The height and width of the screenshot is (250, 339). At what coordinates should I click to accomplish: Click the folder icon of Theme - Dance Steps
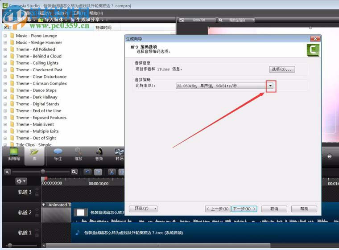[12, 90]
